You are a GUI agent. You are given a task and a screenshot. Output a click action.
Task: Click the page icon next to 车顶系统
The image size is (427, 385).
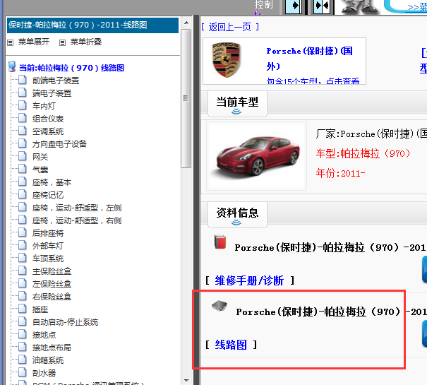coord(23,258)
